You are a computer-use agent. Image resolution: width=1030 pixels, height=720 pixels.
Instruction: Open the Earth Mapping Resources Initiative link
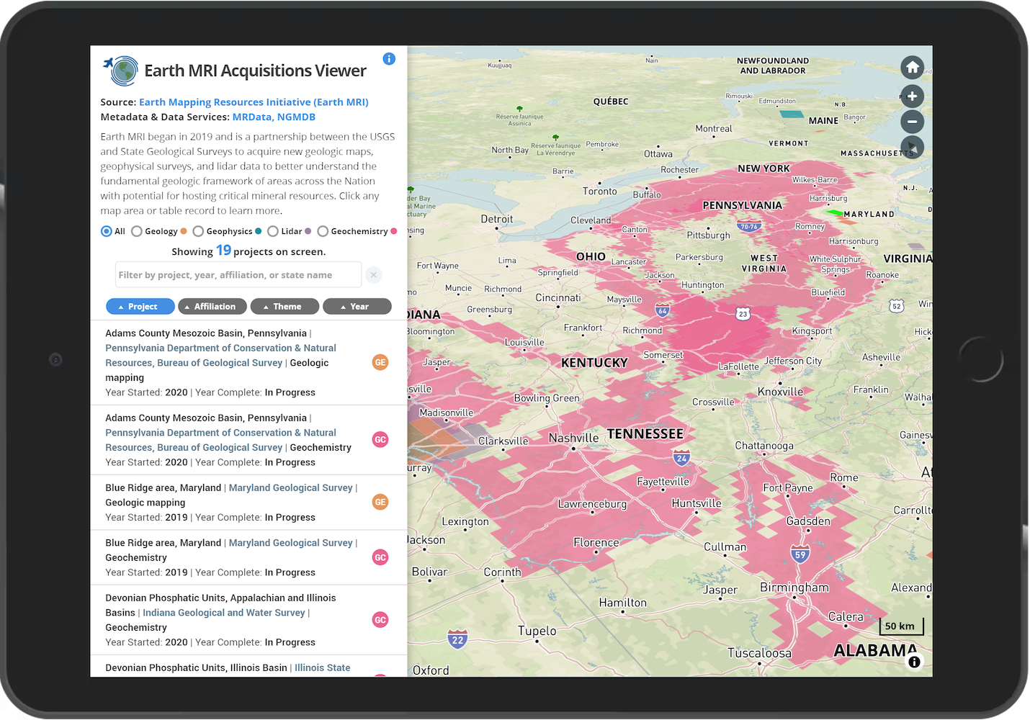click(254, 102)
